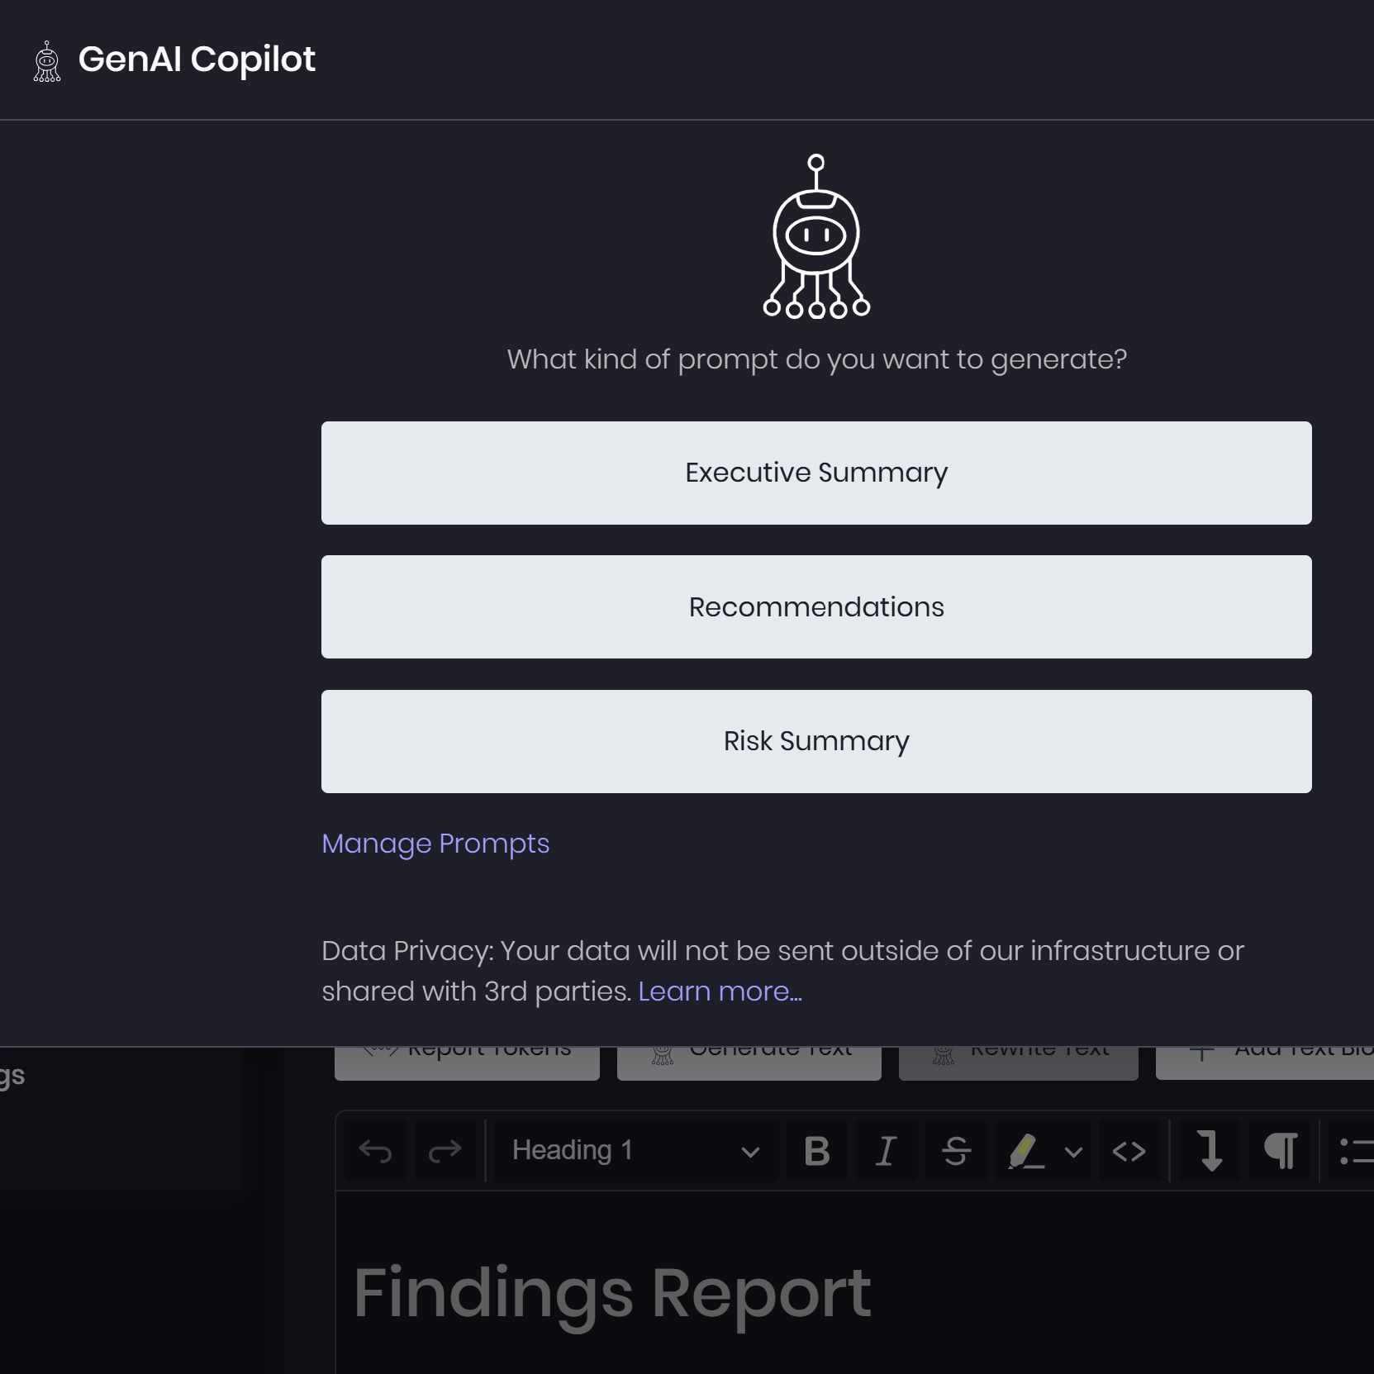This screenshot has height=1374, width=1374.
Task: Click the Rewrite Text button behind the dialog
Action: 1019,1063
